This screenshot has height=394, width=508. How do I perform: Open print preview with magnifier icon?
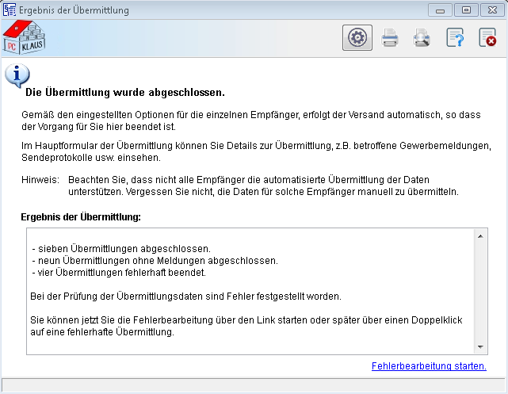click(x=422, y=38)
